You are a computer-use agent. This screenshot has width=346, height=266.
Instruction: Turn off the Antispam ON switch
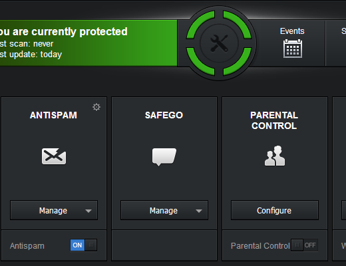click(84, 245)
